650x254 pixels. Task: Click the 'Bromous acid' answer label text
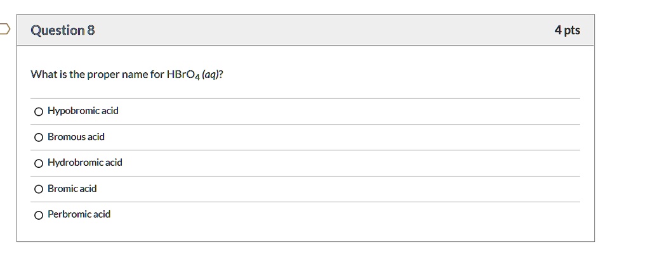76,137
